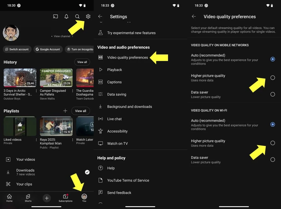
Task: Open Liked videos playlist thumbnail
Action: (x=20, y=126)
